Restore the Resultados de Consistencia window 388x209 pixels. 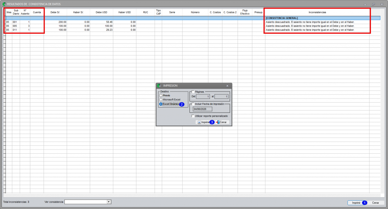tap(373, 4)
